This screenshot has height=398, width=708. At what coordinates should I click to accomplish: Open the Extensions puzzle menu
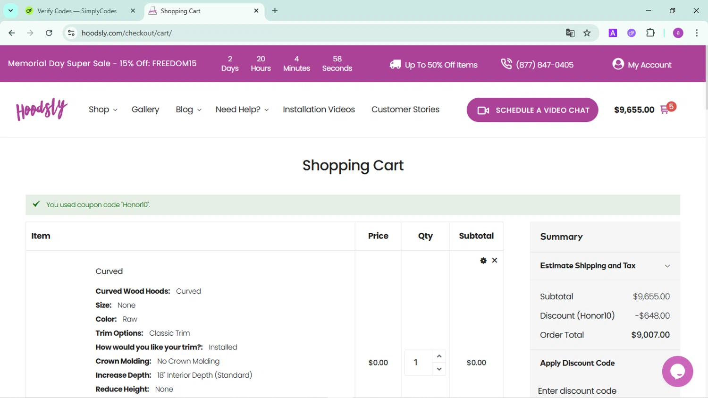click(650, 33)
